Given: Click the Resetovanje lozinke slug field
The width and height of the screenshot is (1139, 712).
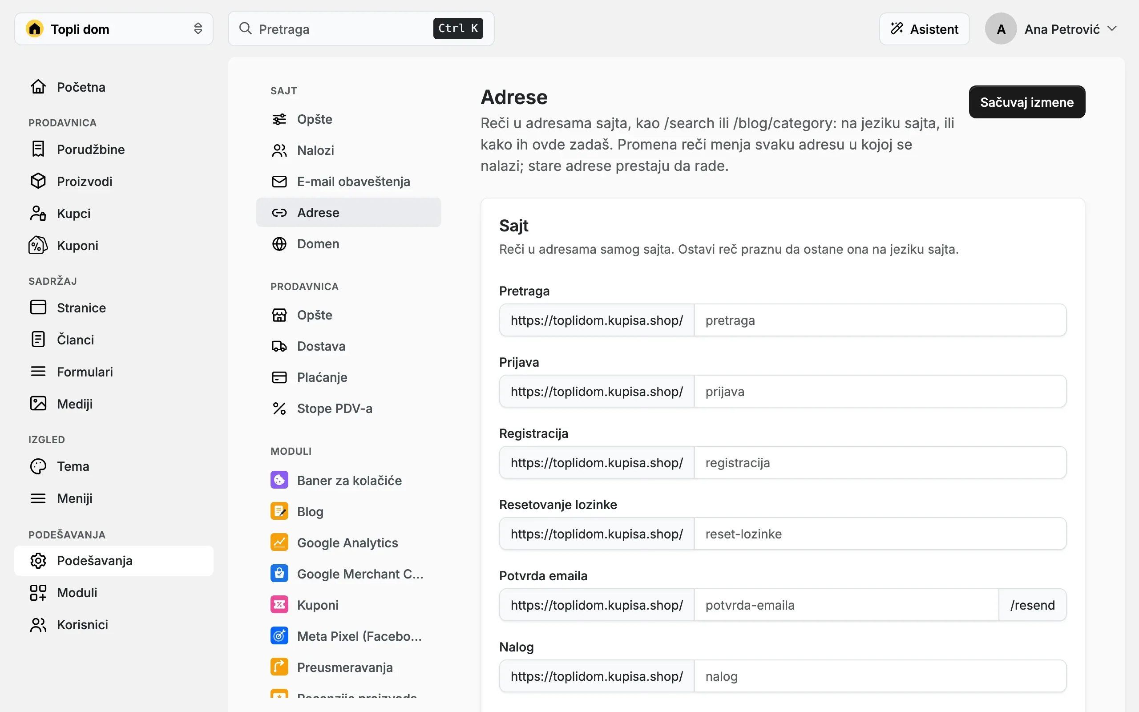Looking at the screenshot, I should pyautogui.click(x=880, y=533).
